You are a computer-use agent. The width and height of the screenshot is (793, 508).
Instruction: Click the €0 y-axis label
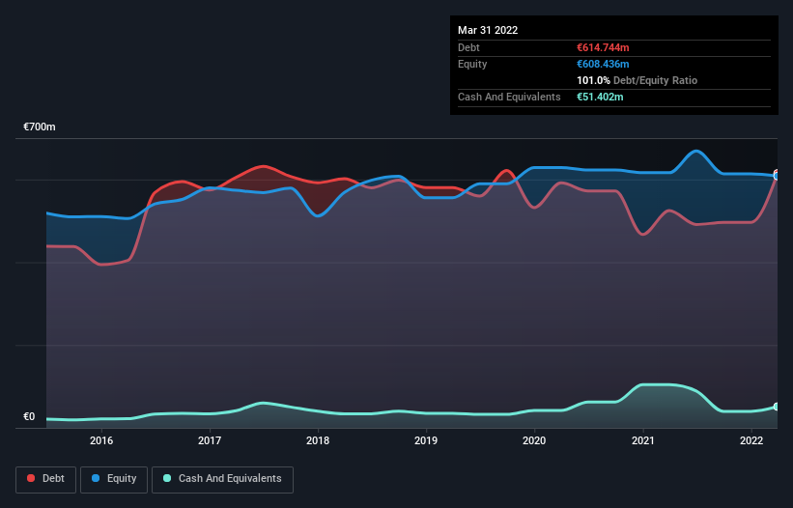(29, 416)
